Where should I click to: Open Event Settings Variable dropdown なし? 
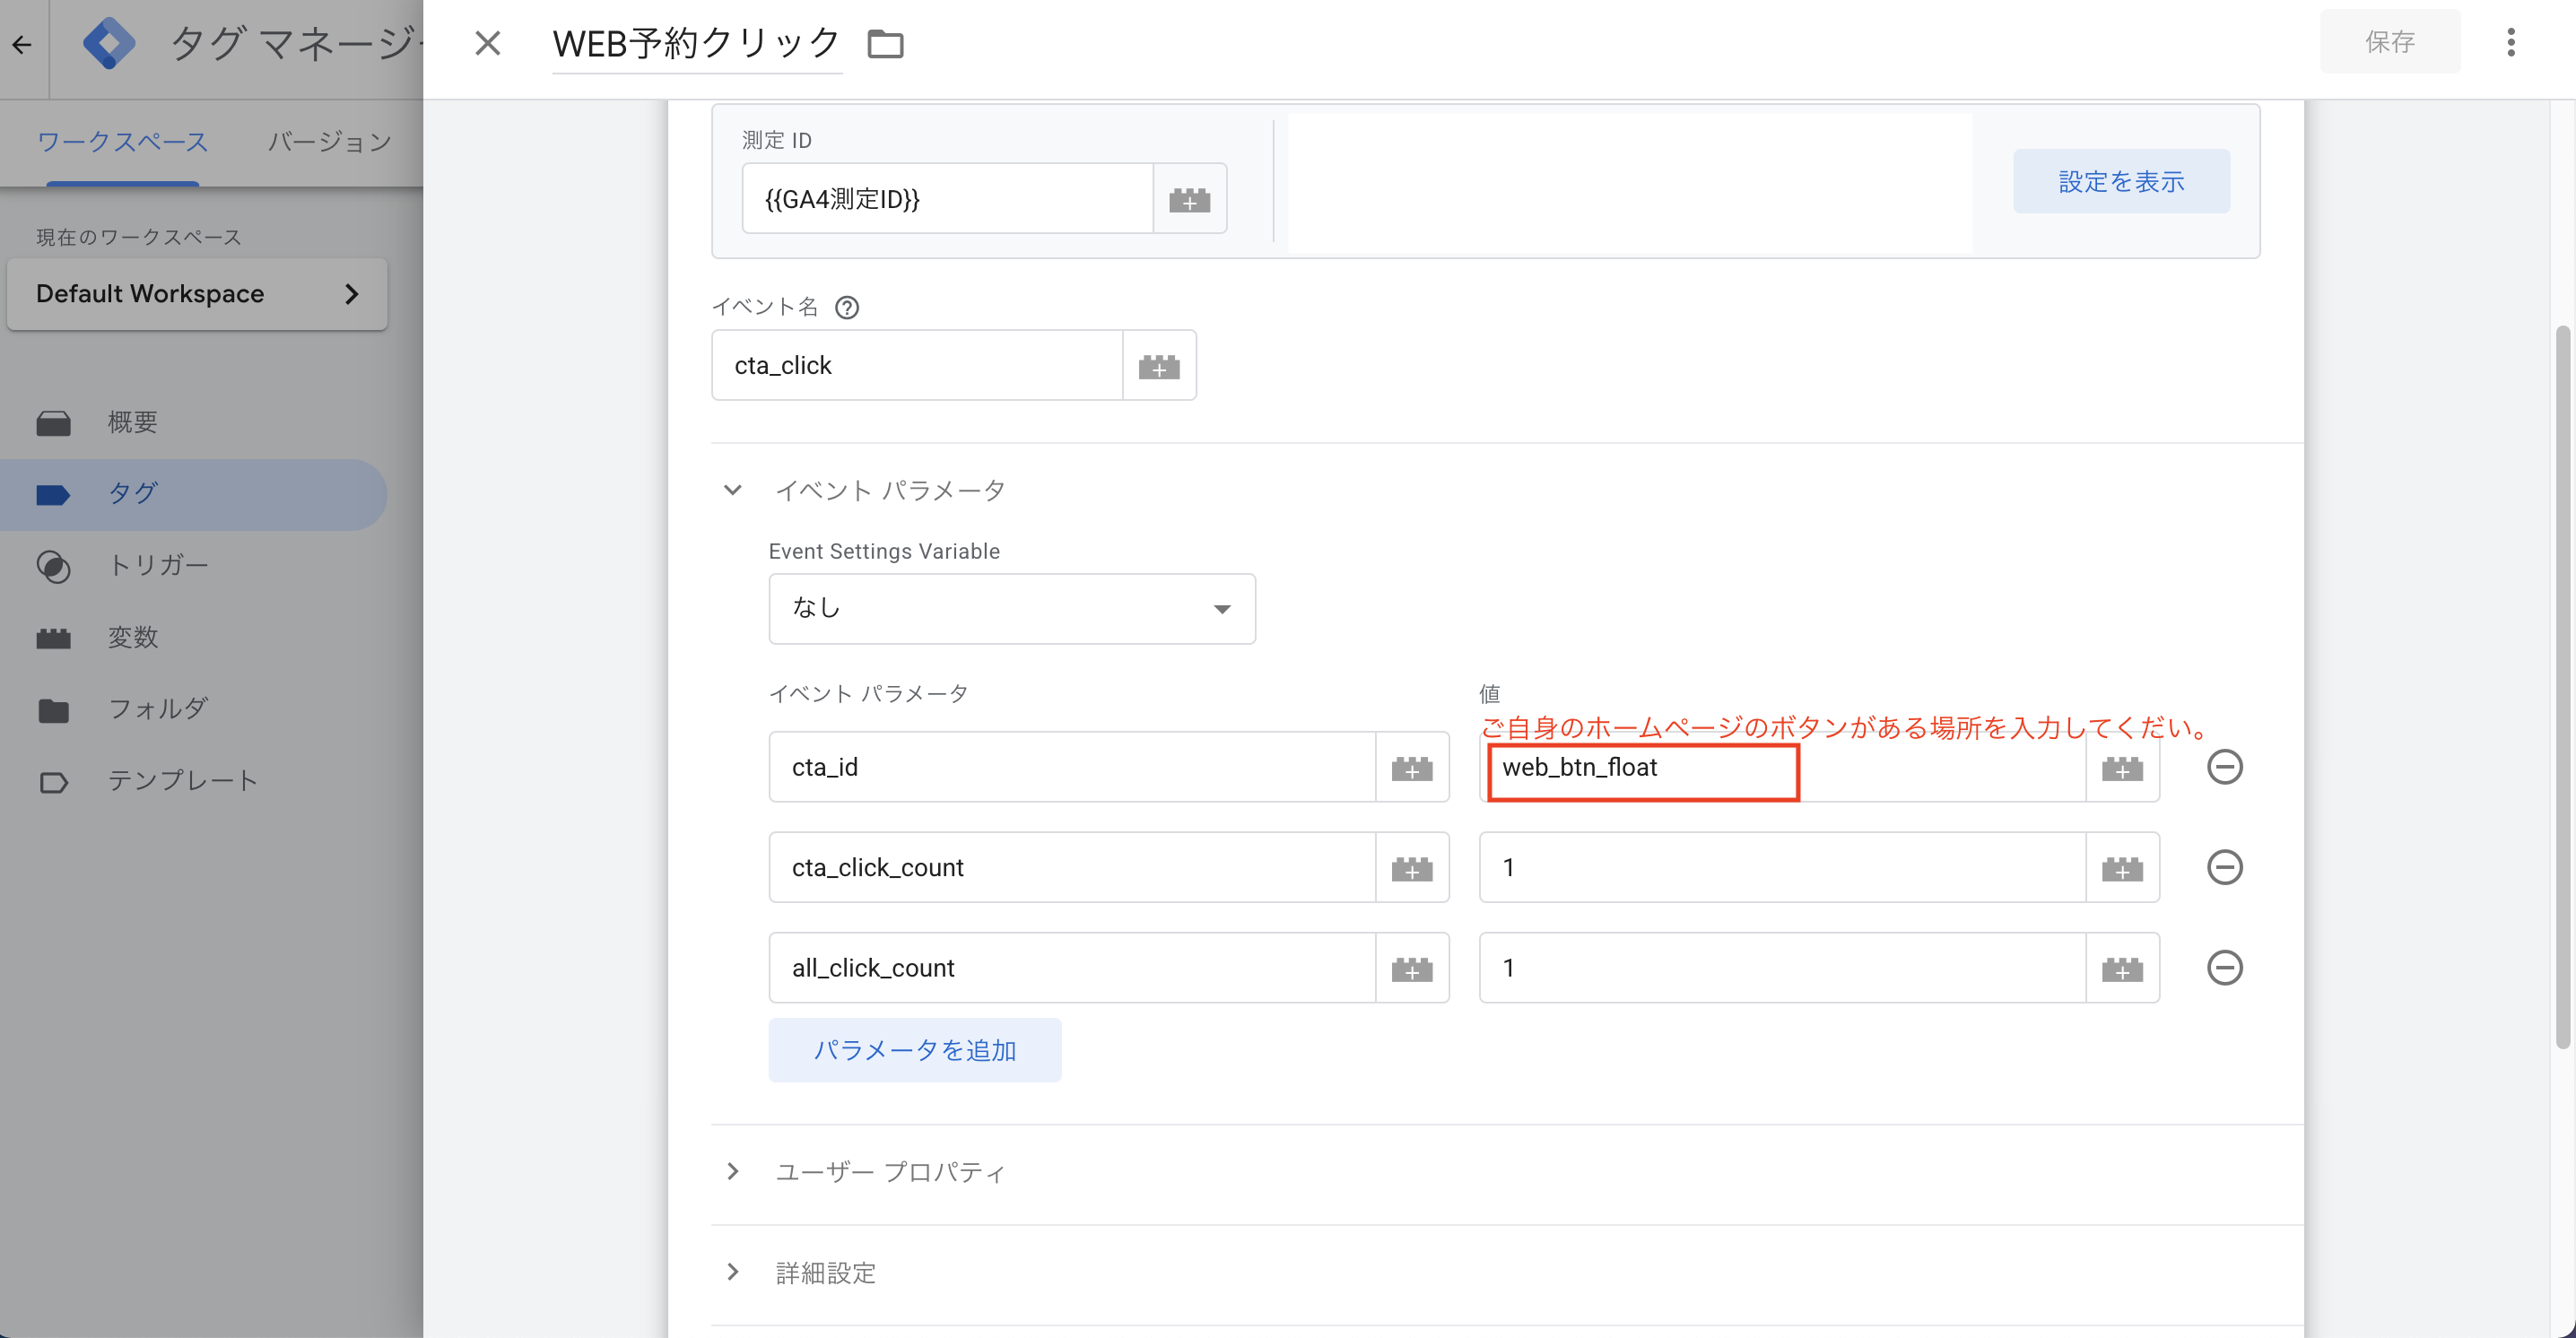[1011, 608]
